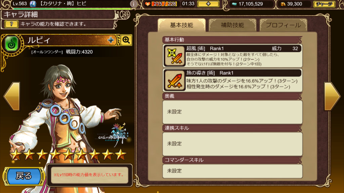This screenshot has width=344, height=193.
Task: Switch to the 補助技能 tab
Action: tap(232, 25)
